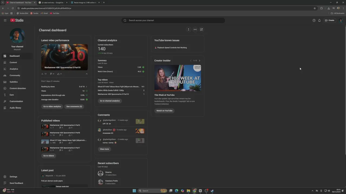This screenshot has height=194, width=346.
Task: Click the Windows taskbar Search box
Action: (x=153, y=191)
